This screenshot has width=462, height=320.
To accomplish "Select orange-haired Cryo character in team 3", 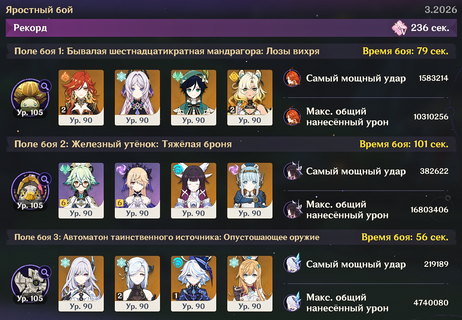I will click(250, 284).
